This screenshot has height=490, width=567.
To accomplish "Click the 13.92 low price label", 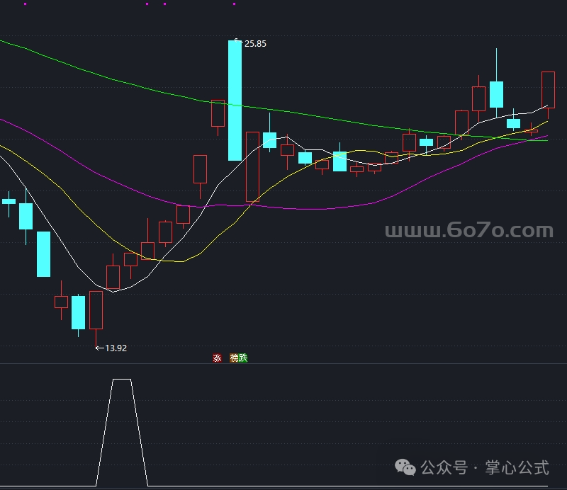I will [x=115, y=348].
